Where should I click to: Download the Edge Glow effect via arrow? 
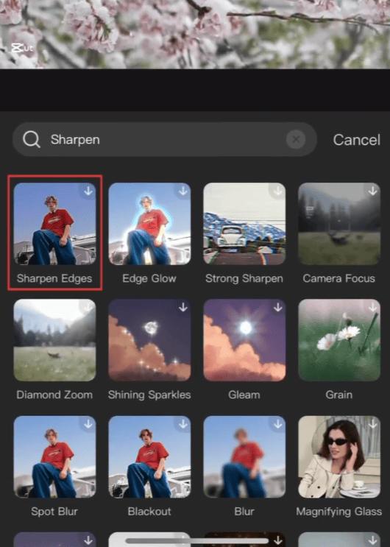click(x=183, y=191)
